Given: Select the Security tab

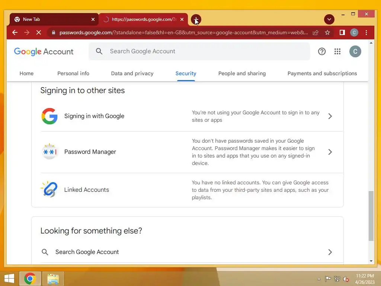Looking at the screenshot, I should [186, 73].
